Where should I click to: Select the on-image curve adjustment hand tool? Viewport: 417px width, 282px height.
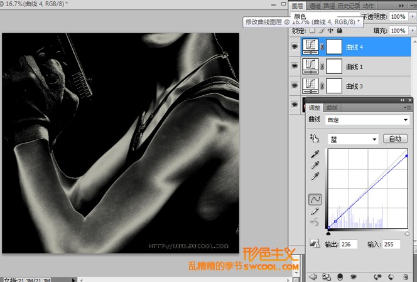click(x=314, y=138)
